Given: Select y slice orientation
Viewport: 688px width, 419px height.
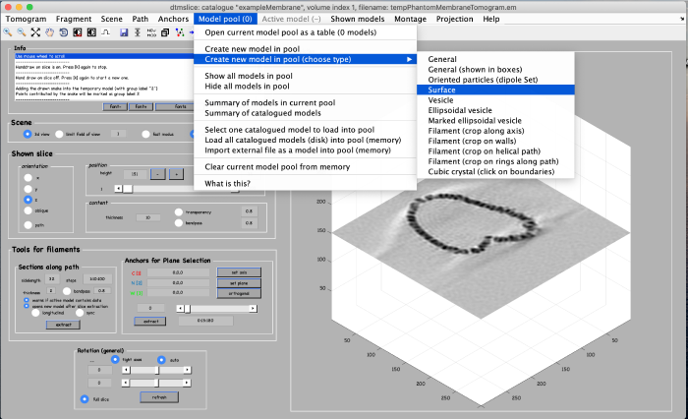Looking at the screenshot, I should (x=29, y=189).
